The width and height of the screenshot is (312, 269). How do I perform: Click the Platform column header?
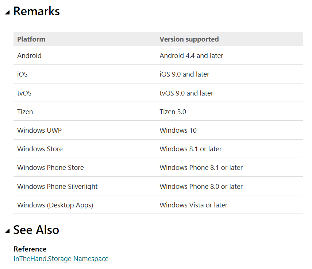point(31,39)
